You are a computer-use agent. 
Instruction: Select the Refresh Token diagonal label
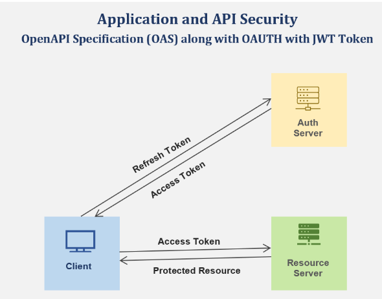click(x=161, y=155)
